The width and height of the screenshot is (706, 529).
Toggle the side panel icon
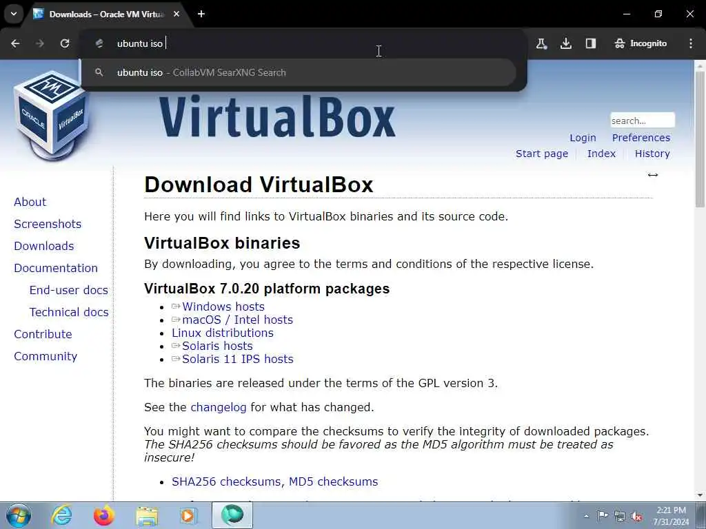[x=591, y=43]
